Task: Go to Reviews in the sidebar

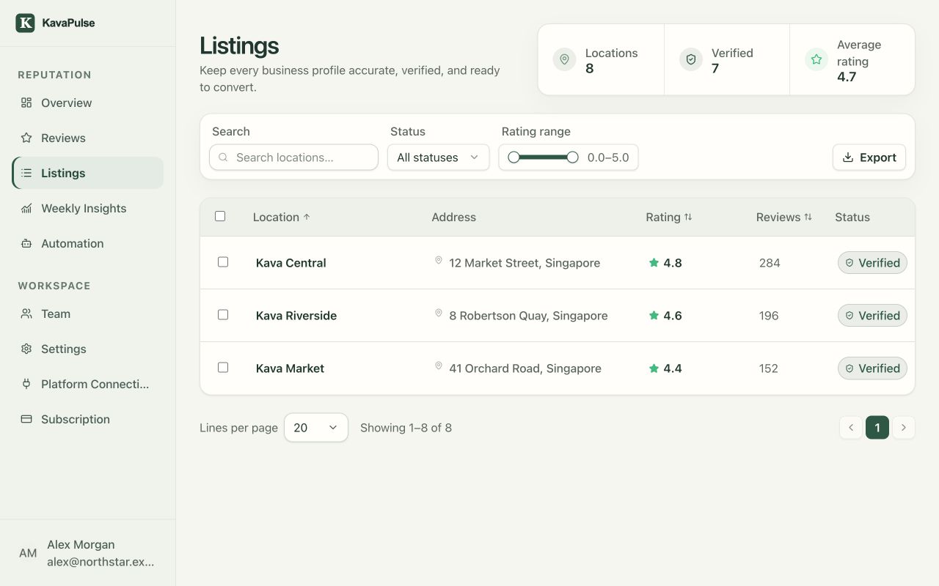Action: point(88,138)
